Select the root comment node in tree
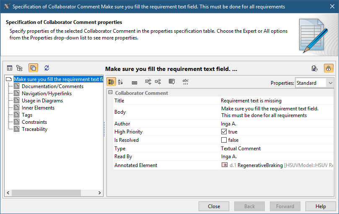This screenshot has width=339, height=214. click(x=58, y=79)
